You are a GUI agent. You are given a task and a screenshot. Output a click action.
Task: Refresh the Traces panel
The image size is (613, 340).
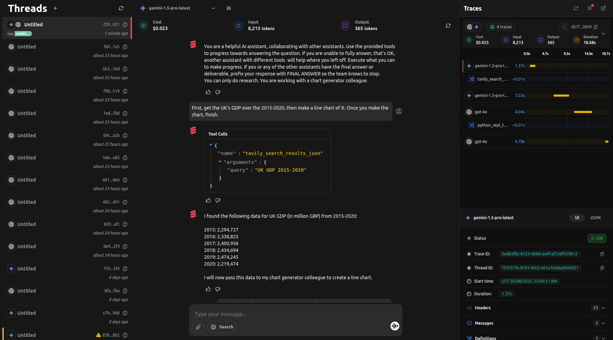click(x=576, y=8)
